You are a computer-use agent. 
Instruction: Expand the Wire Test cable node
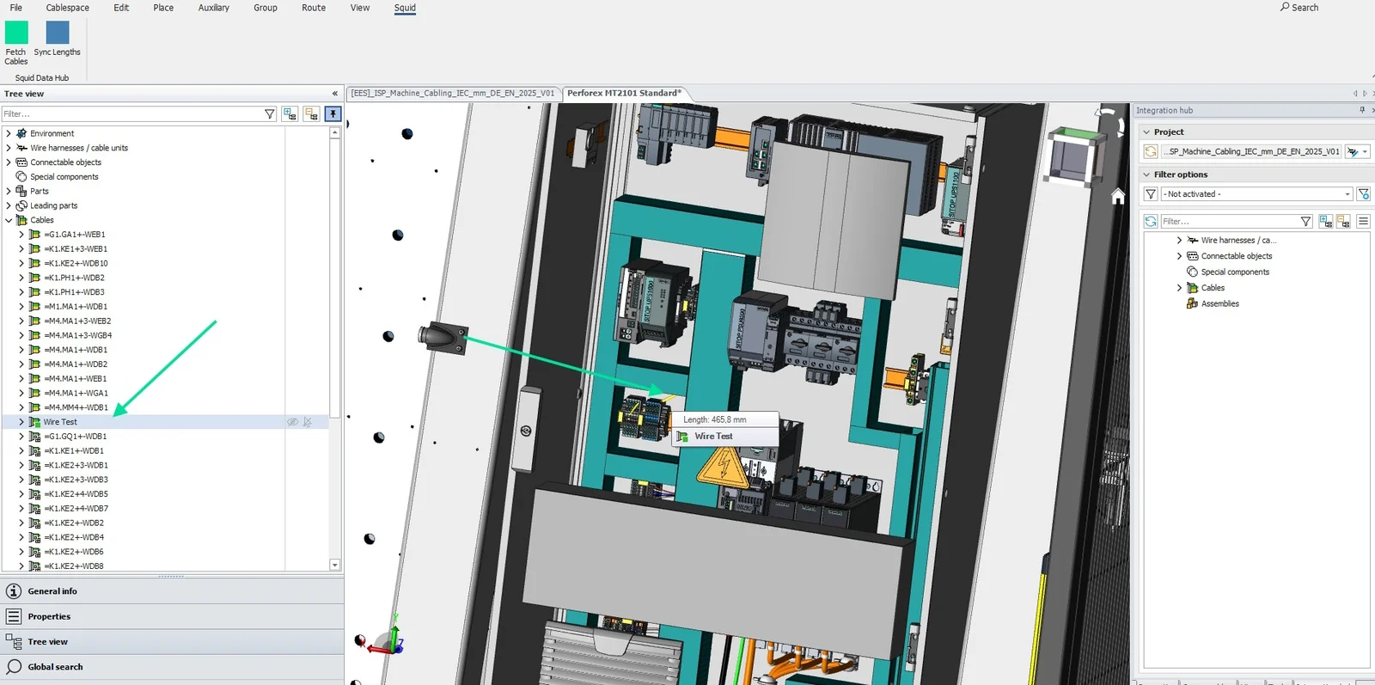point(21,422)
